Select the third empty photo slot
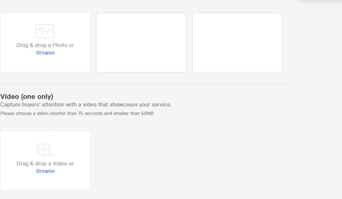The height and width of the screenshot is (199, 342). [237, 43]
